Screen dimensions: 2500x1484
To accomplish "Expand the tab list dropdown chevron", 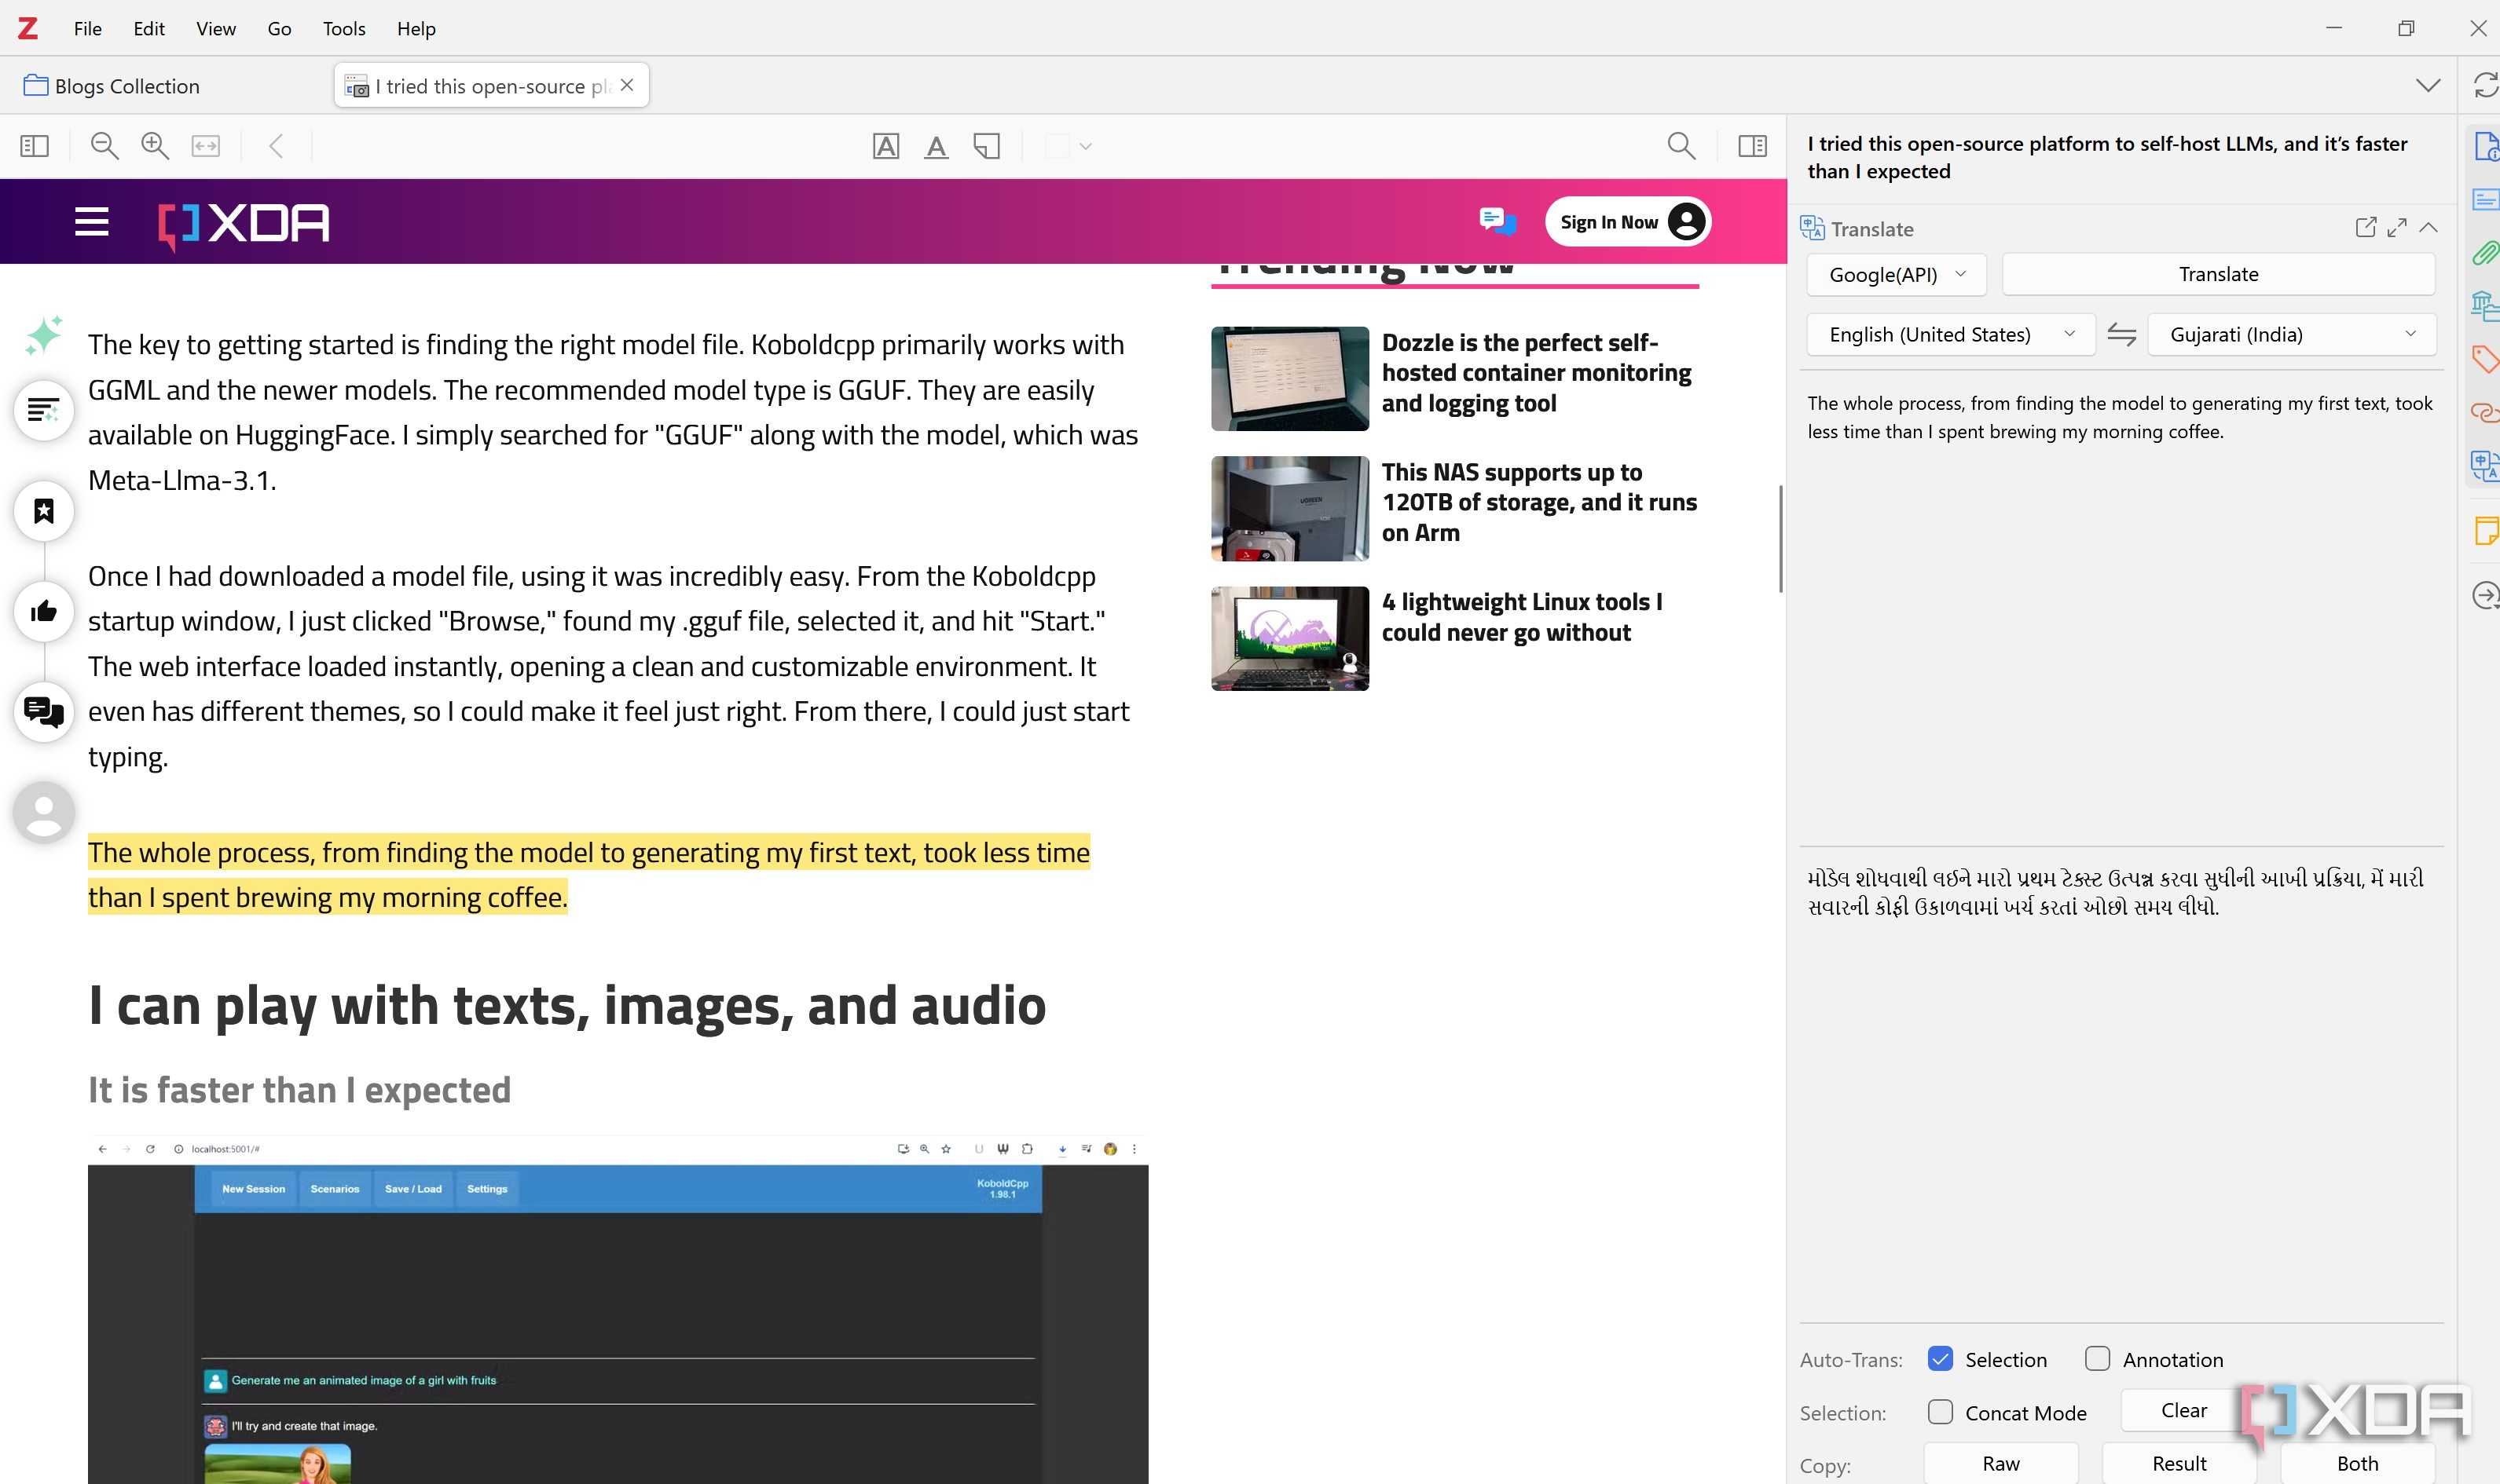I will (x=2427, y=85).
